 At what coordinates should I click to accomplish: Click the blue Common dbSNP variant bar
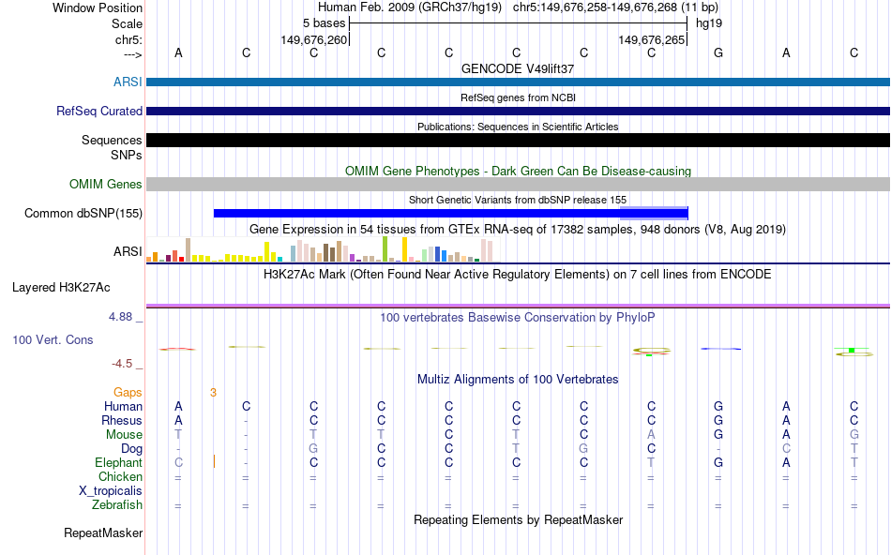tap(450, 213)
